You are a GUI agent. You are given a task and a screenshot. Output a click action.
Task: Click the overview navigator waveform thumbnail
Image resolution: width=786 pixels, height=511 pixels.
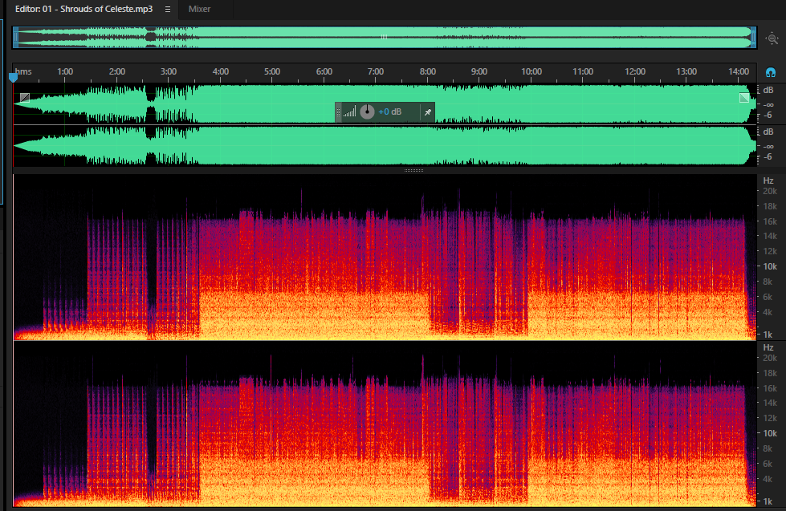click(x=384, y=38)
